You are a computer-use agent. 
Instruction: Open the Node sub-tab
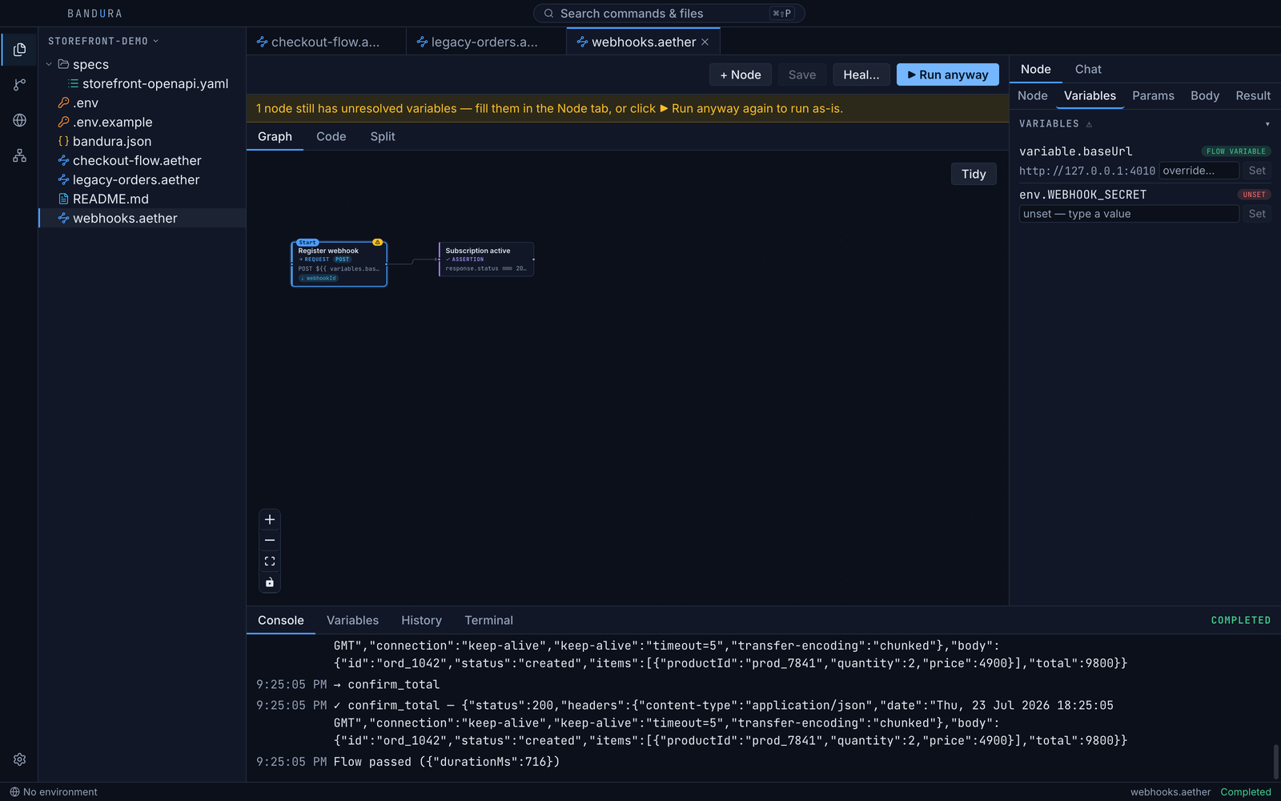(x=1032, y=96)
